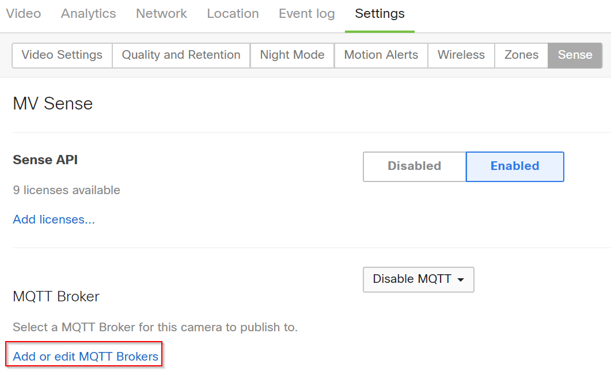The width and height of the screenshot is (611, 371).
Task: View the Event log
Action: point(306,13)
